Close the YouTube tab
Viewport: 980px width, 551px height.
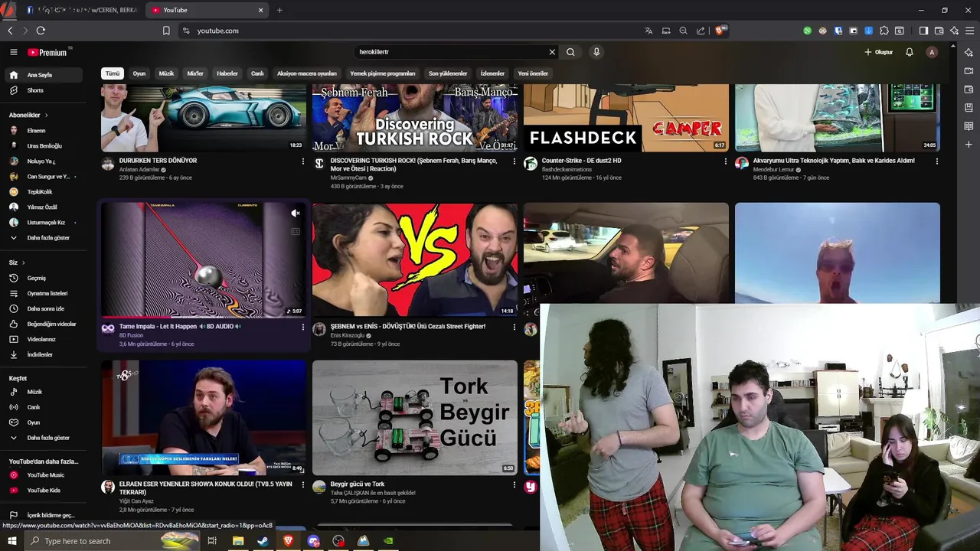260,10
